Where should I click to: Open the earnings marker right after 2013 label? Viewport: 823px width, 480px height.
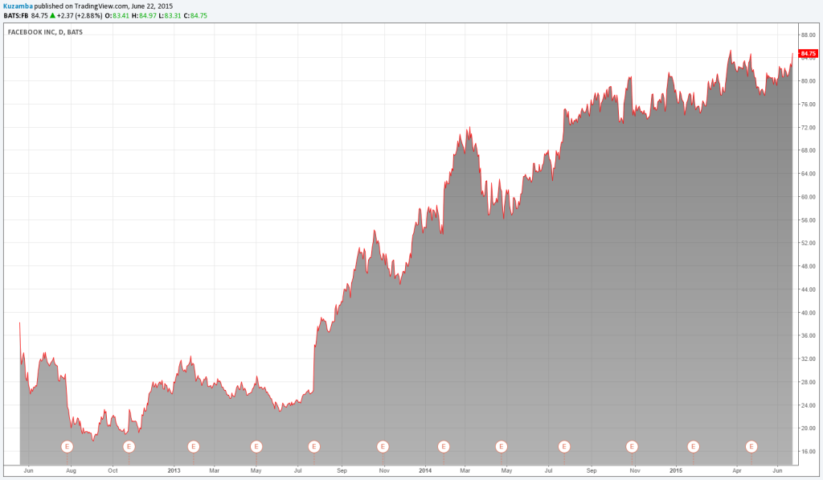[x=194, y=447]
